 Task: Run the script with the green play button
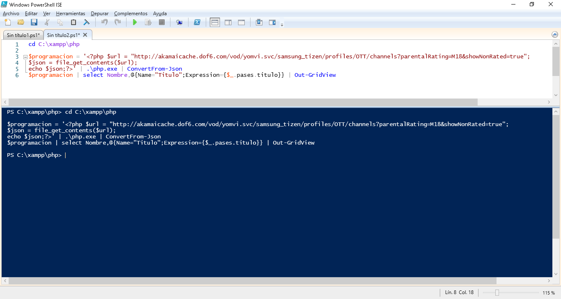tap(135, 22)
